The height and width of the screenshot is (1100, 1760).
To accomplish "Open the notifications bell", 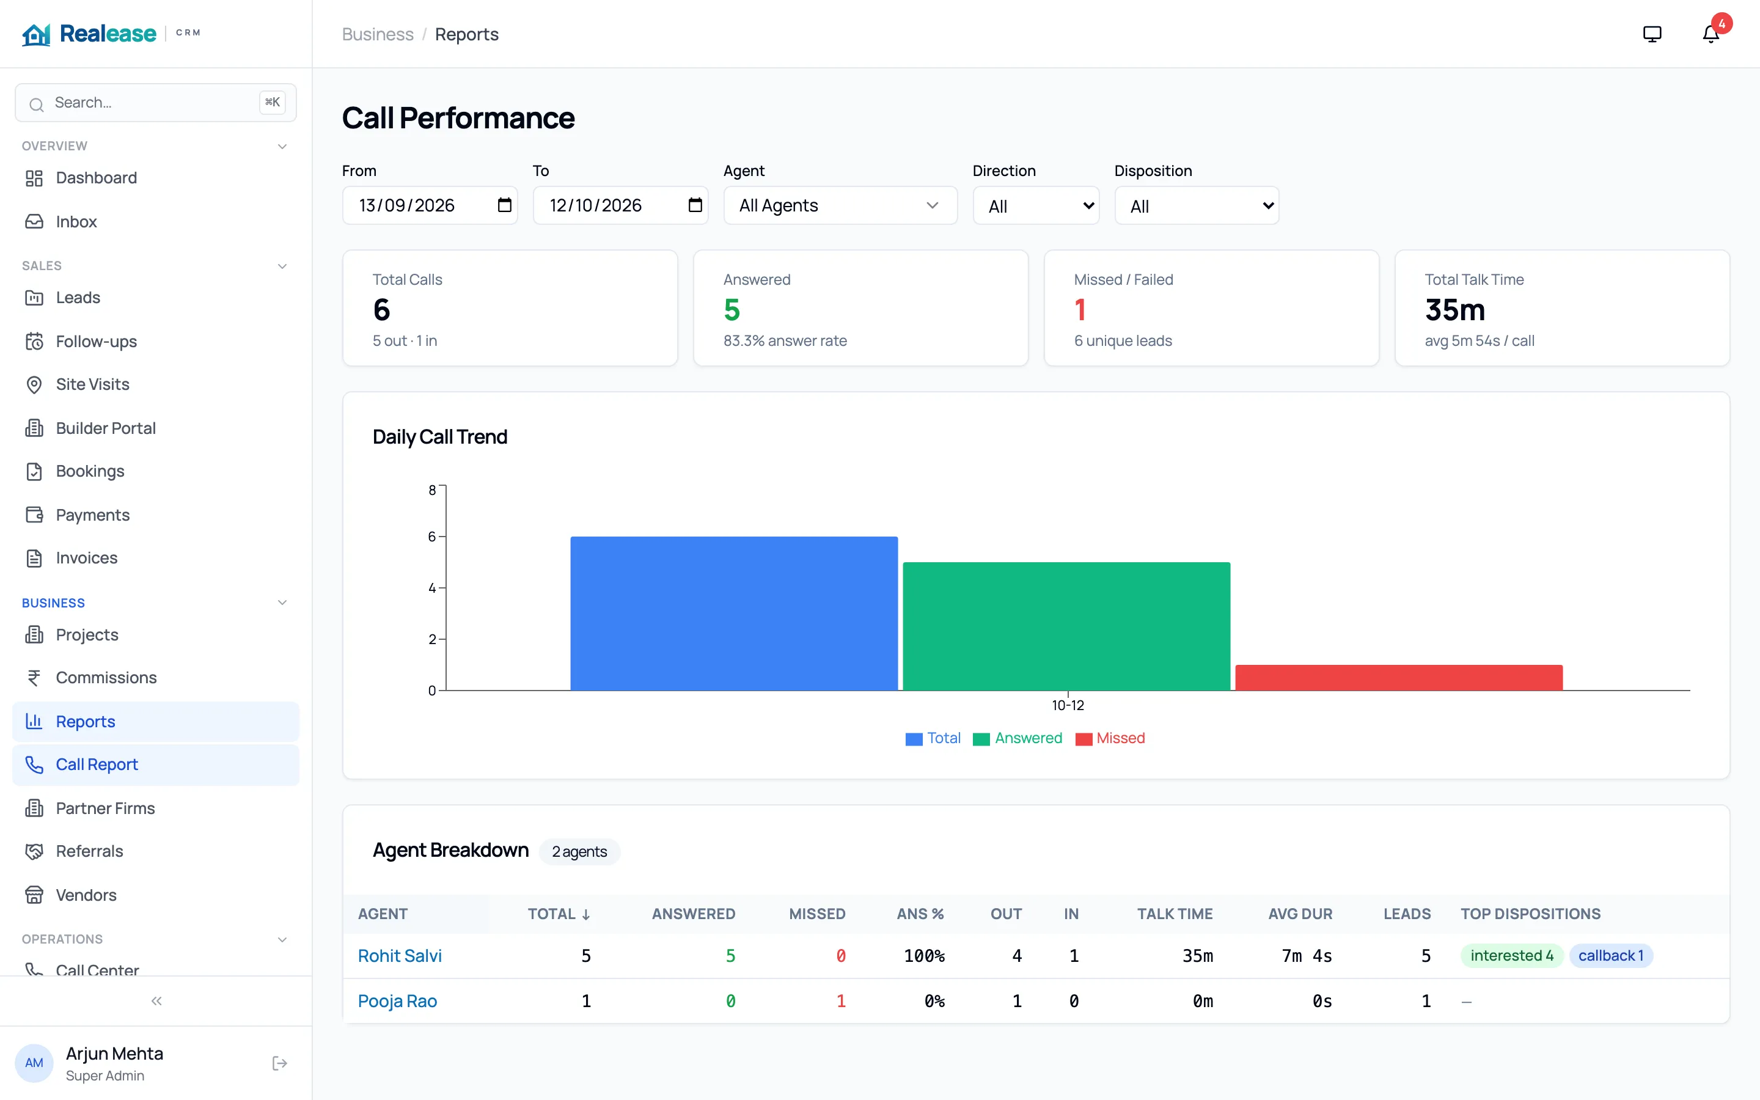I will [x=1711, y=34].
